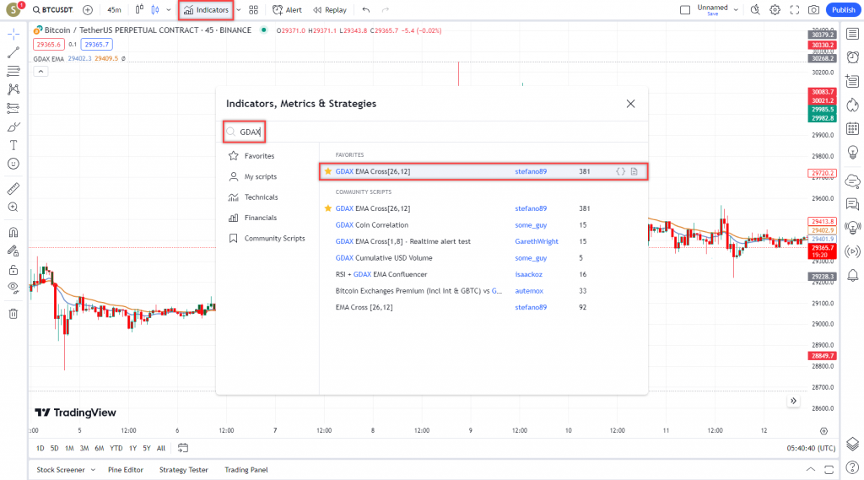This screenshot has width=864, height=480.
Task: Open the Favorites indicator category
Action: (x=259, y=156)
